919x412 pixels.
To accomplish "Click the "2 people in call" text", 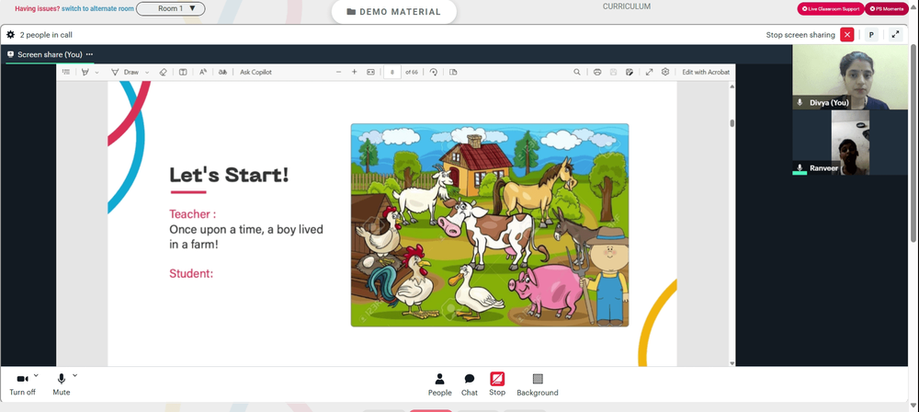I will pyautogui.click(x=46, y=35).
